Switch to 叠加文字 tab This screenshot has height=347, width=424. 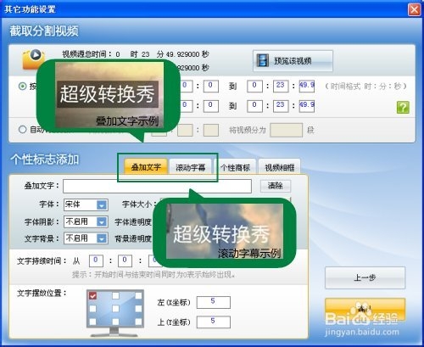pos(146,167)
